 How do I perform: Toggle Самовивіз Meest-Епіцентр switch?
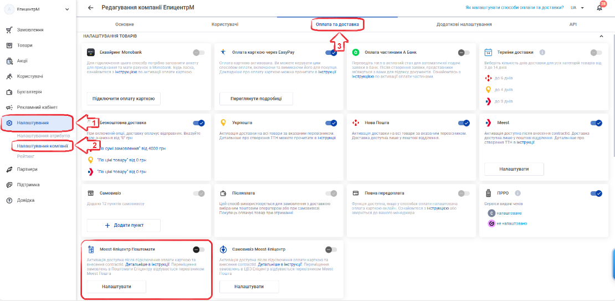(x=331, y=249)
